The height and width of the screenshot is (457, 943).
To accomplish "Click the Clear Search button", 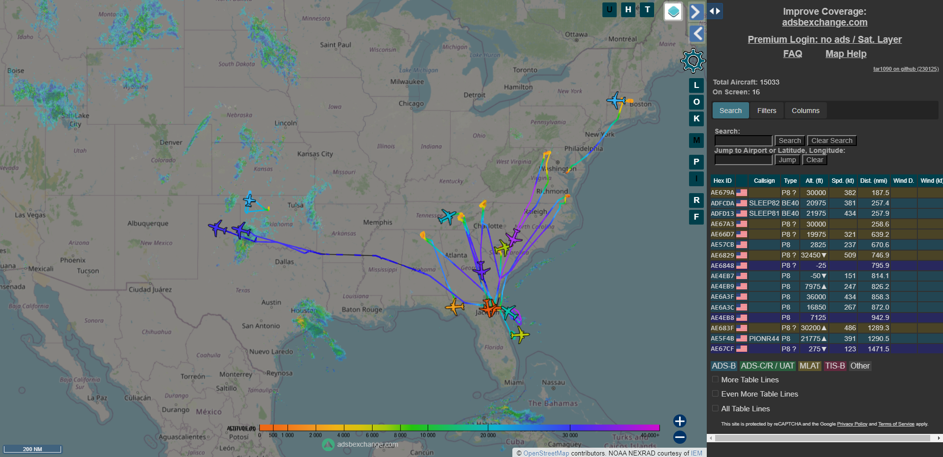I will tap(831, 141).
